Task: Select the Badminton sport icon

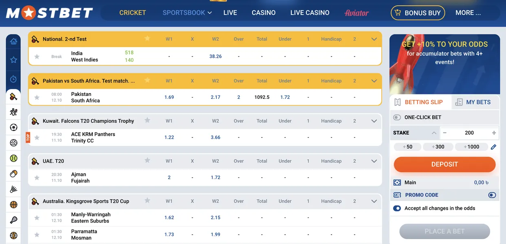Action: (x=13, y=189)
